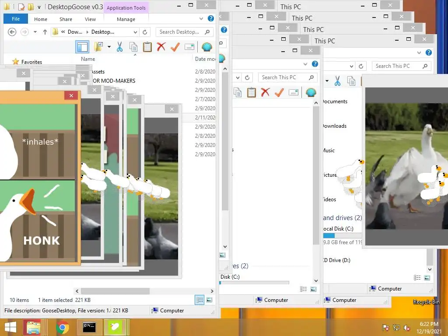This screenshot has width=448, height=336.
Task: Click Copy icon in This PC window listing Documents
Action: (x=351, y=81)
